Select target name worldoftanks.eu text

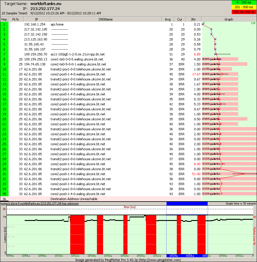[46, 4]
